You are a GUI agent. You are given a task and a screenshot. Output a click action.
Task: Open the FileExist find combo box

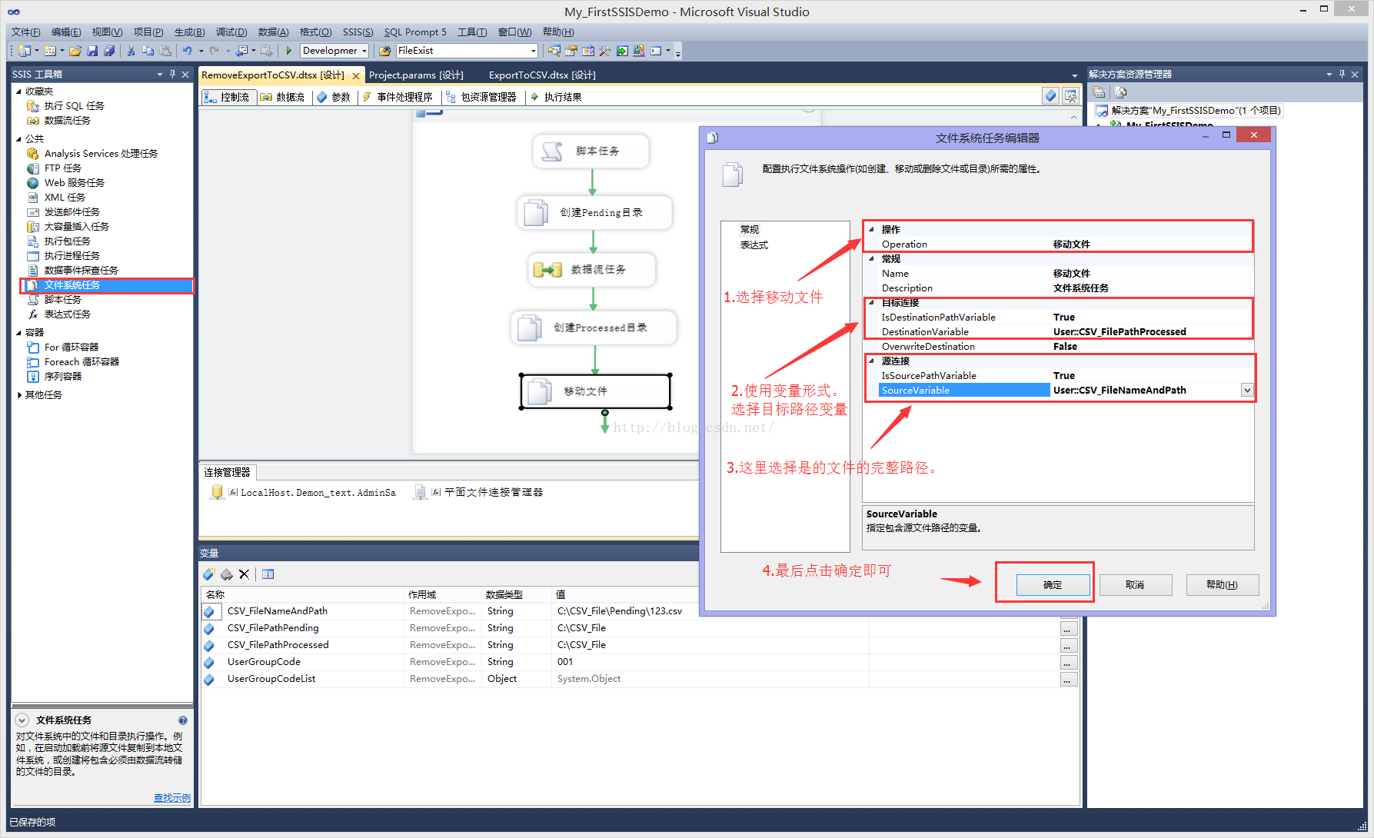point(534,51)
